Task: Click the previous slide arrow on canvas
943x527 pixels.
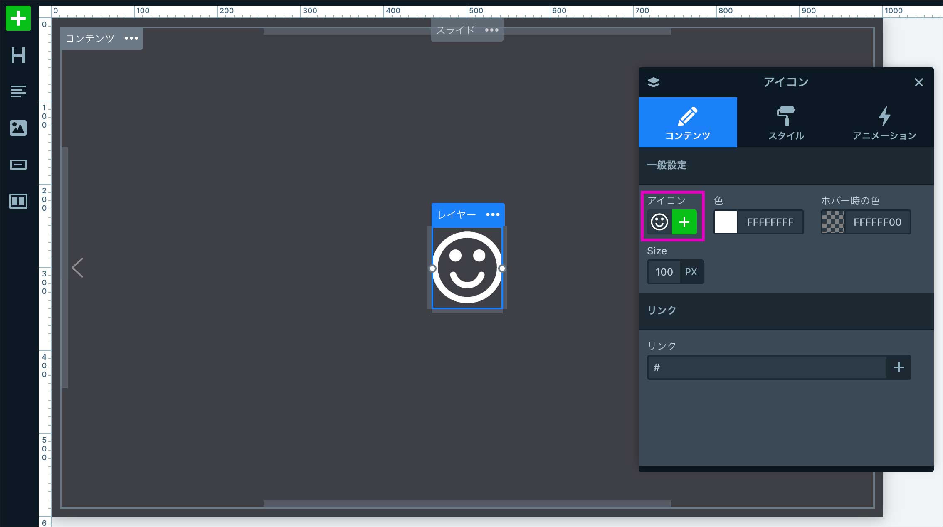Action: point(78,268)
